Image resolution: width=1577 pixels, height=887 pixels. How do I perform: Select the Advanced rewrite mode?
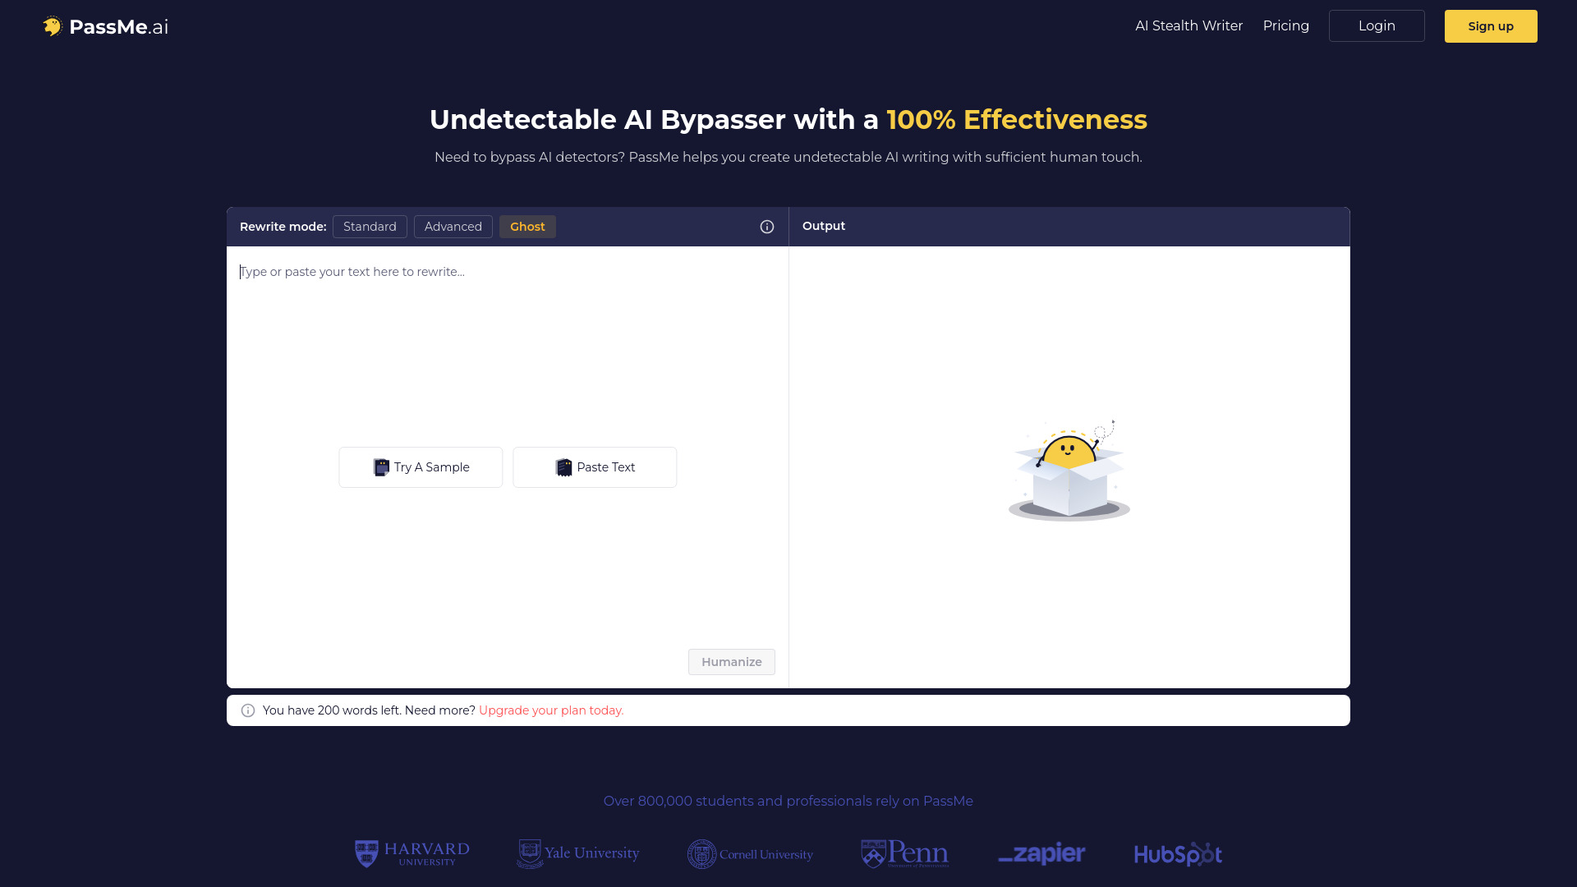pos(453,225)
